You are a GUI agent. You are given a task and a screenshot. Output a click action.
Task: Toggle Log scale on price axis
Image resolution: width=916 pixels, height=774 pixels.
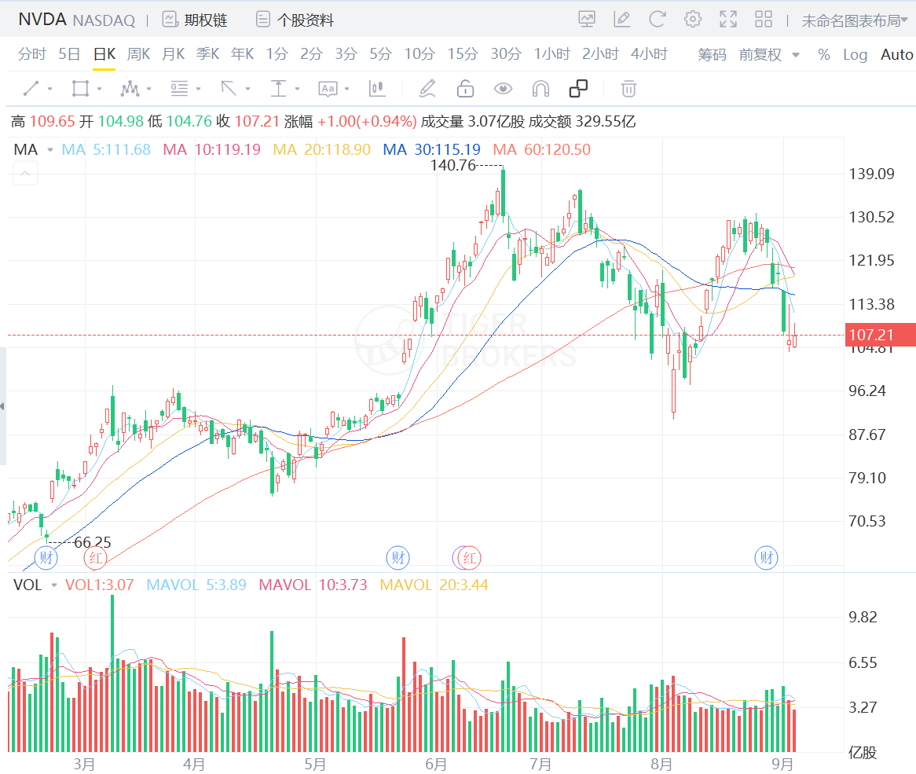click(x=855, y=54)
